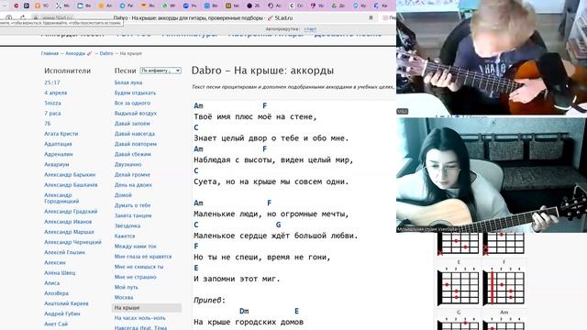Click the 'Am' chord above 'Твоё имя'
The image size is (587, 330).
pyautogui.click(x=198, y=106)
